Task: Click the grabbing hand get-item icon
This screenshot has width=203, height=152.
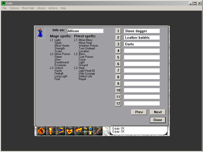Action: tap(79, 131)
